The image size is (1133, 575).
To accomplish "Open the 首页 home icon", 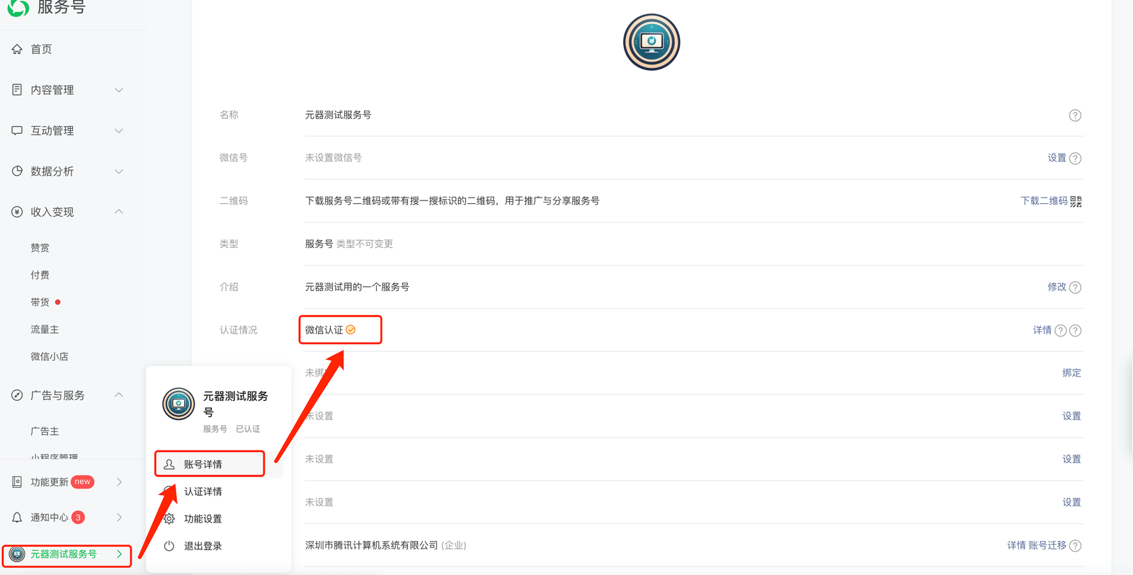I will point(17,49).
